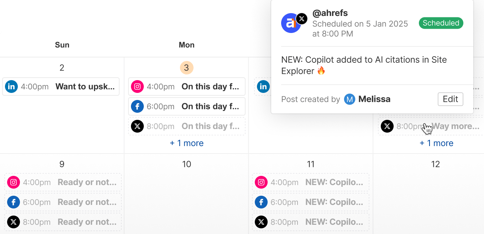Screen dimensions: 484x234
Task: Click Instagram icon on Monday 3 post
Action: [137, 87]
